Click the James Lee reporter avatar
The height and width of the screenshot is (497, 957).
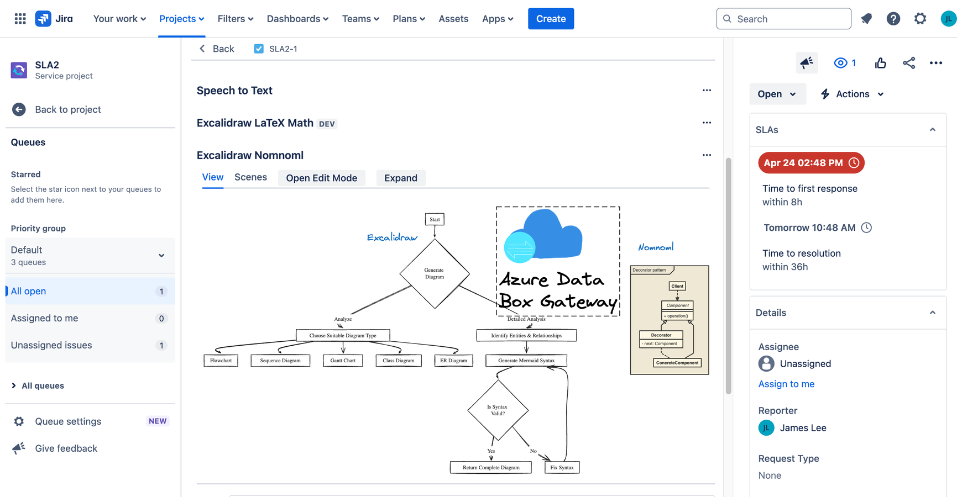coord(766,428)
